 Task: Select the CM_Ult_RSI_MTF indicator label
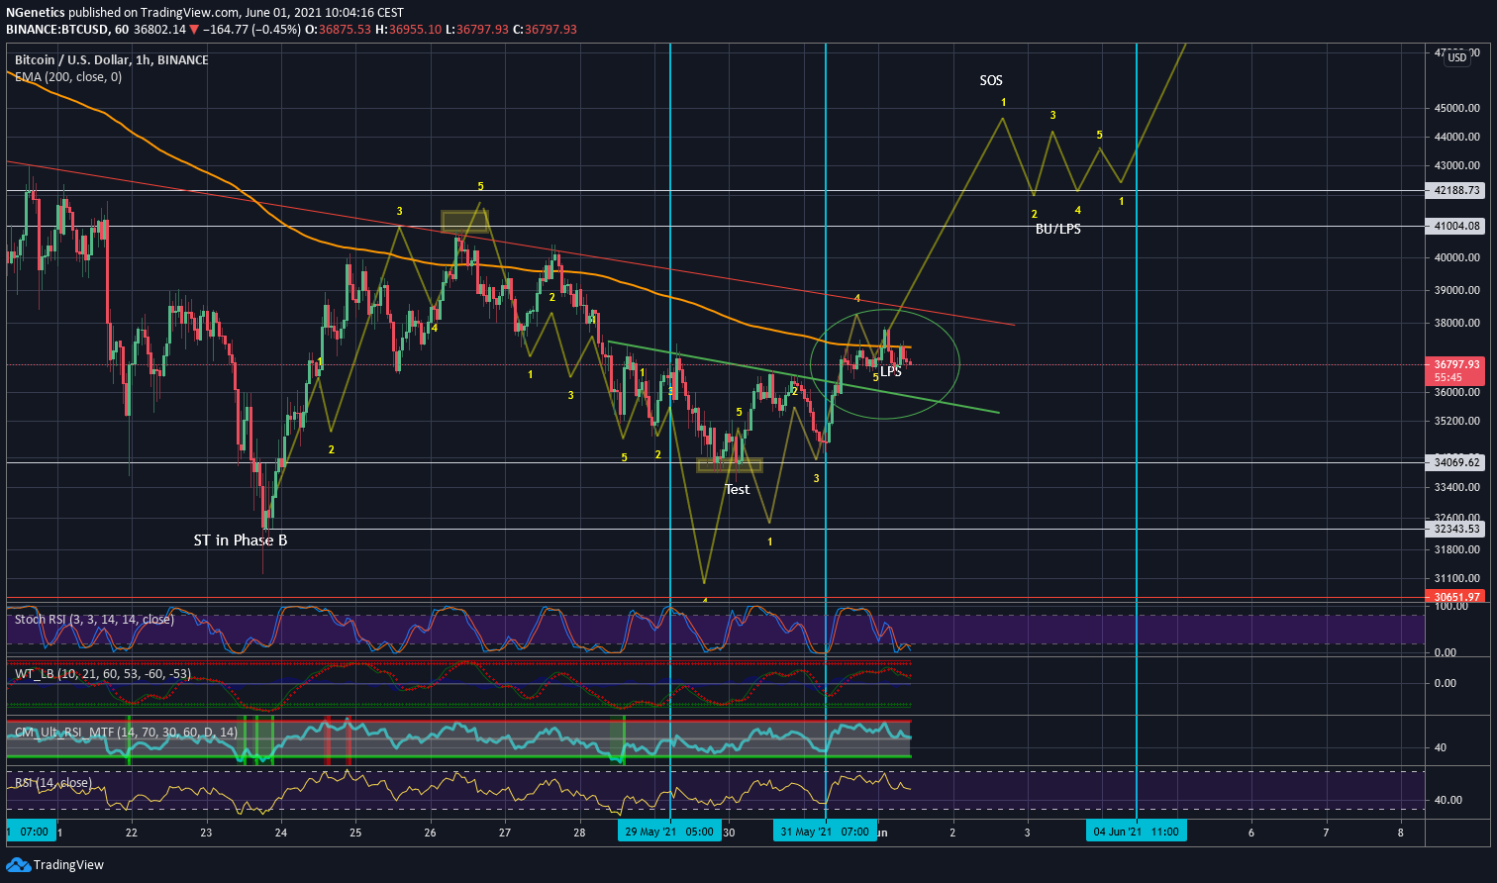click(127, 732)
